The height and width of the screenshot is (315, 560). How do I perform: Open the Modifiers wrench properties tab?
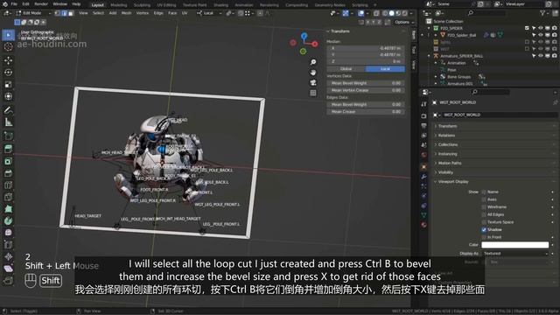pos(423,177)
